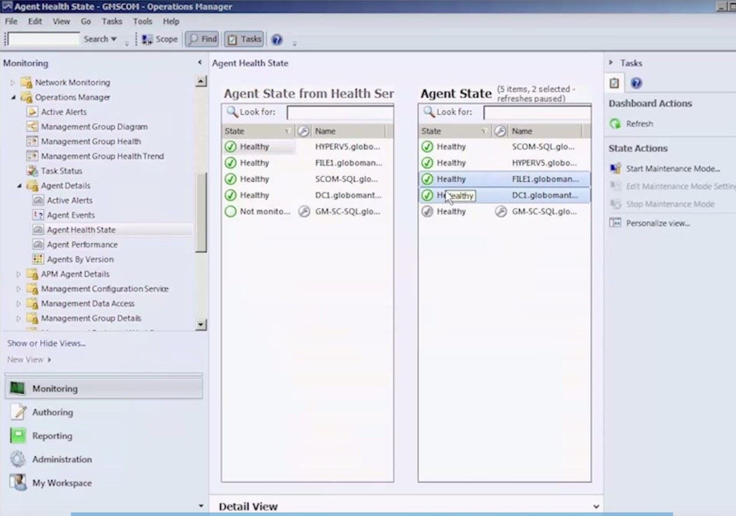Click maintenance wrench icon for GM-SC-SQL in Agent State
This screenshot has height=516, width=736.
[x=501, y=211]
